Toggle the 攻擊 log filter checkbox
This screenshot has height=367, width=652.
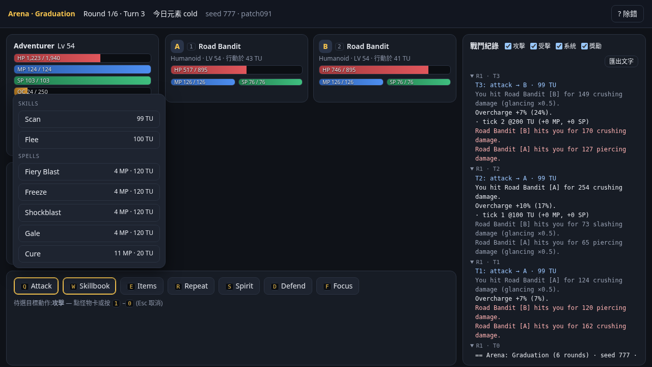(x=508, y=46)
